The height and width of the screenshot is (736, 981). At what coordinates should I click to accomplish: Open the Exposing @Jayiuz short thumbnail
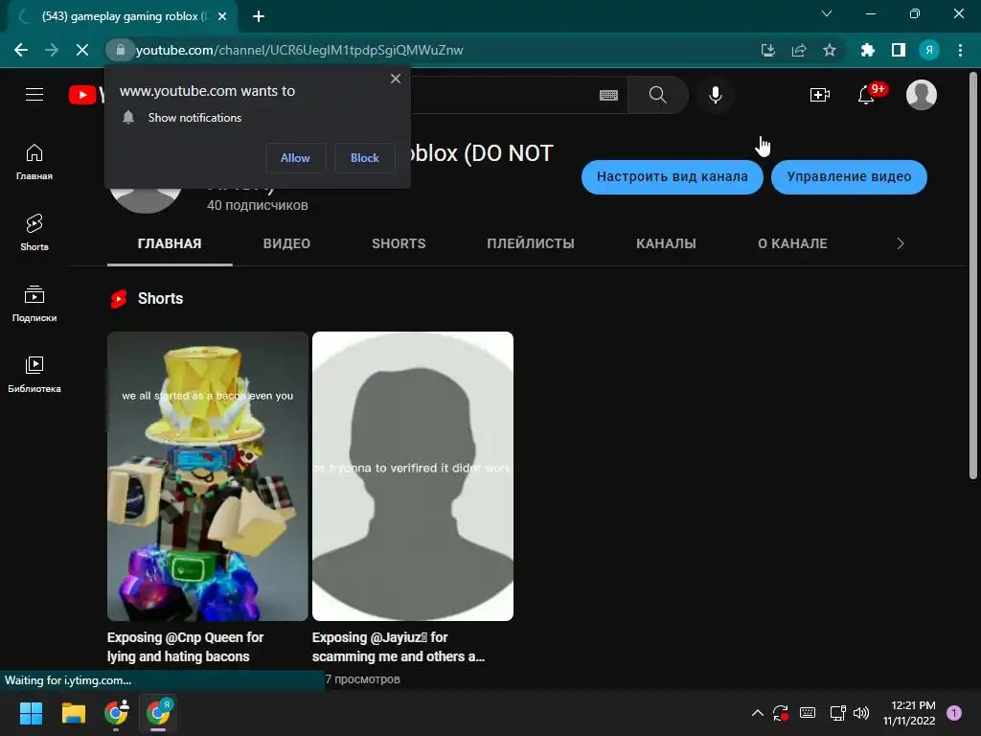click(413, 476)
